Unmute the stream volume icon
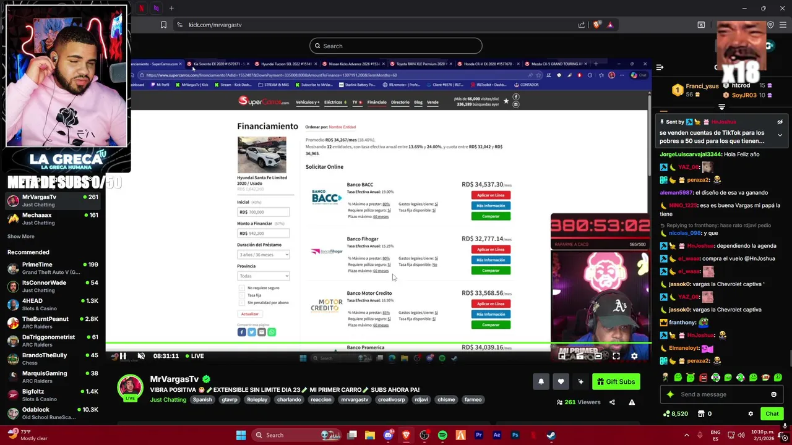Viewport: 792px width, 445px height. [x=141, y=356]
